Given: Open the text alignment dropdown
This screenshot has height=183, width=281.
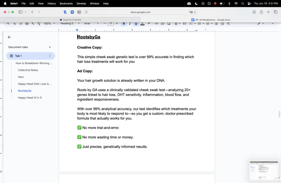Looking at the screenshot, I should tap(177, 24).
